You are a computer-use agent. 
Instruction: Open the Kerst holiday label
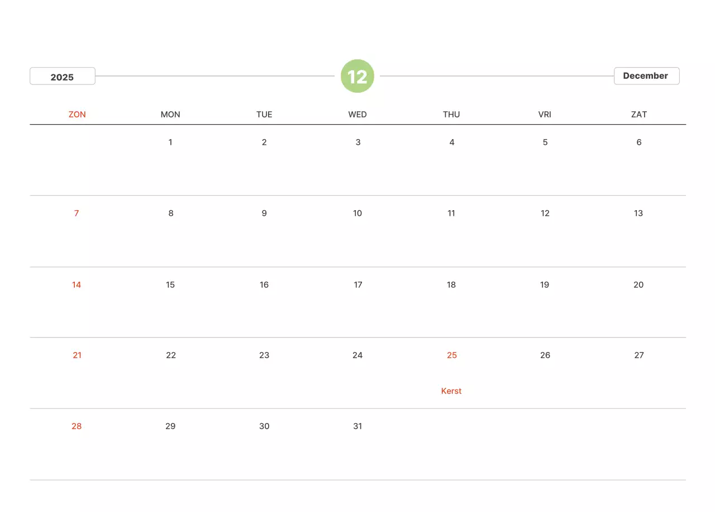(451, 391)
